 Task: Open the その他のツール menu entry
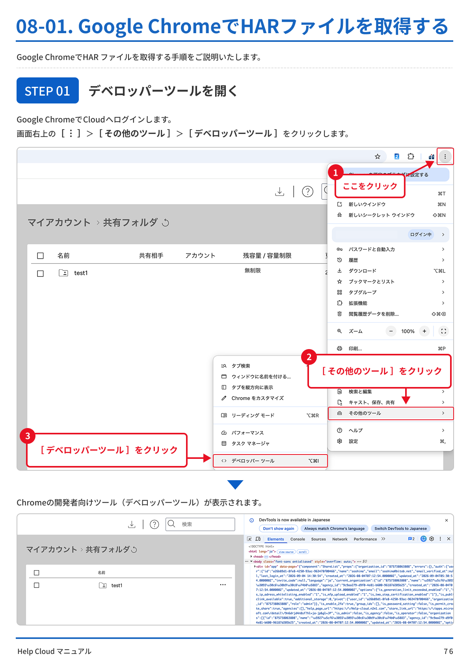[x=391, y=413]
